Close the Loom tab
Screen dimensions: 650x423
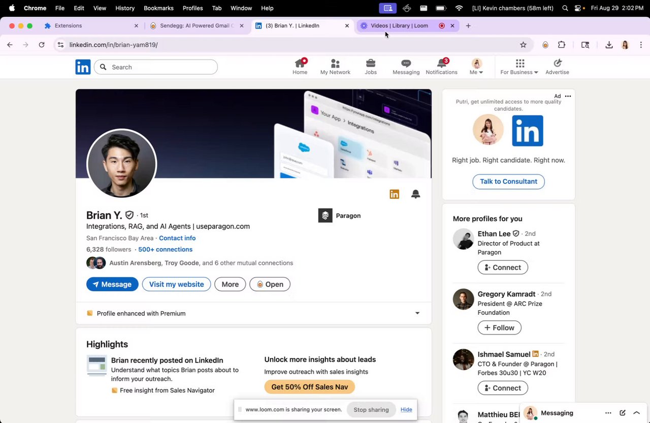452,25
